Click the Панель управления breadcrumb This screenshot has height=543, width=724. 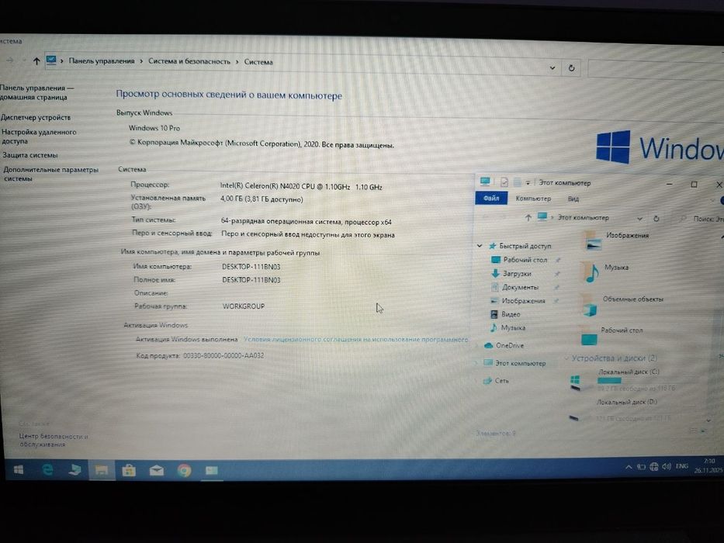click(102, 61)
